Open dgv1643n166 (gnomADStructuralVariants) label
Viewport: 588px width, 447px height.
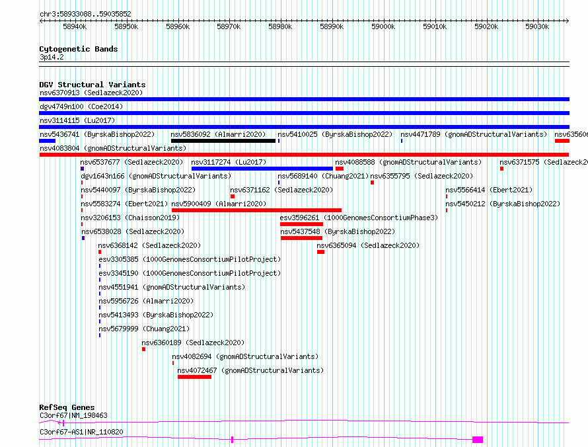[x=156, y=176]
